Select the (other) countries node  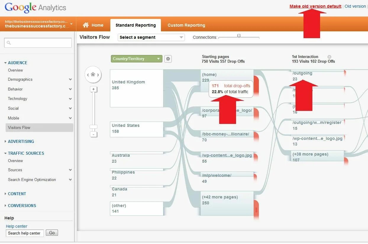[x=137, y=209]
